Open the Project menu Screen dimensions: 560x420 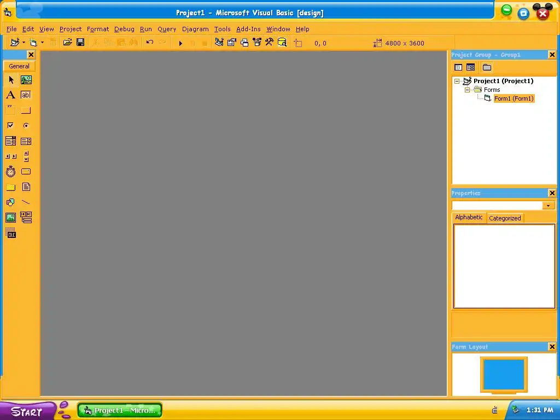click(71, 29)
